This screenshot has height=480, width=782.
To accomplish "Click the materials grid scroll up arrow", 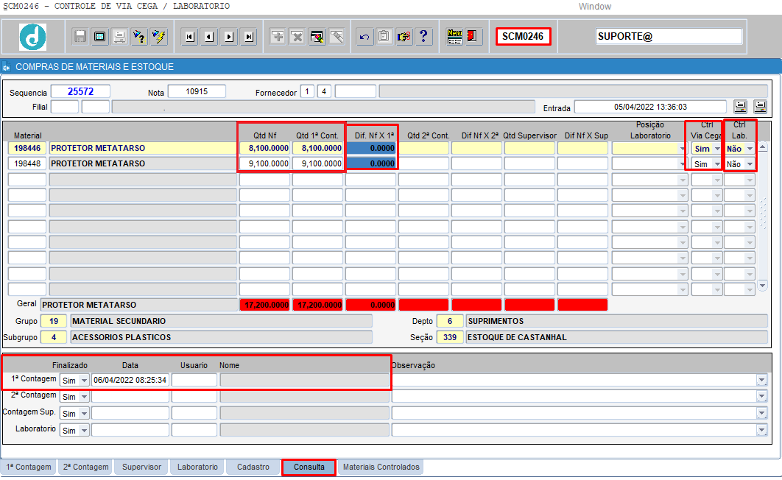I will [x=762, y=147].
